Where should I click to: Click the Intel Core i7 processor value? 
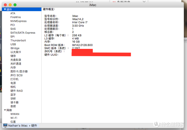(x=80, y=22)
